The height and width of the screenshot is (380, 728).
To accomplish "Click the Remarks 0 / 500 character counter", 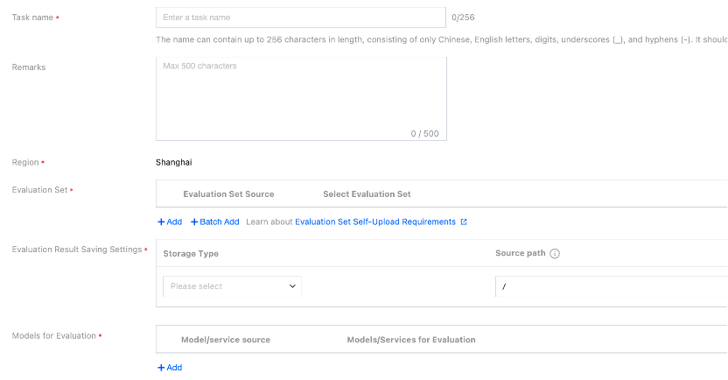I will [x=424, y=134].
